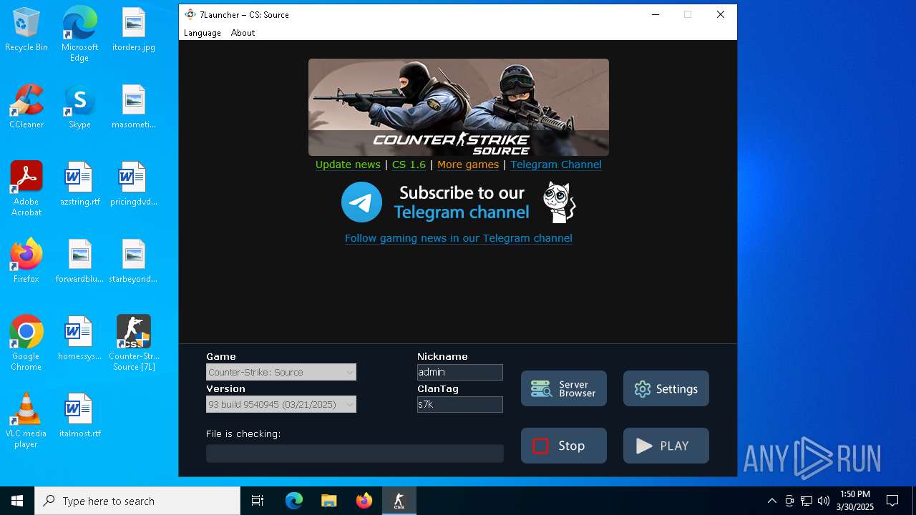Open Counter-Strike Source [7L] desktop shortcut

(134, 343)
